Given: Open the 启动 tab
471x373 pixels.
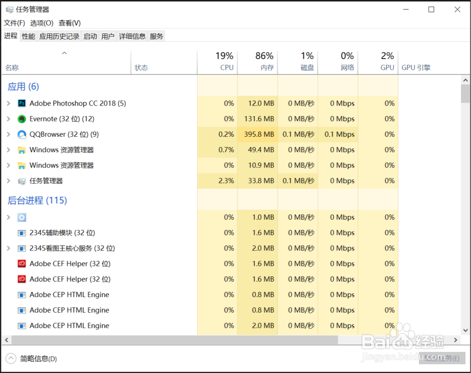Looking at the screenshot, I should [90, 36].
